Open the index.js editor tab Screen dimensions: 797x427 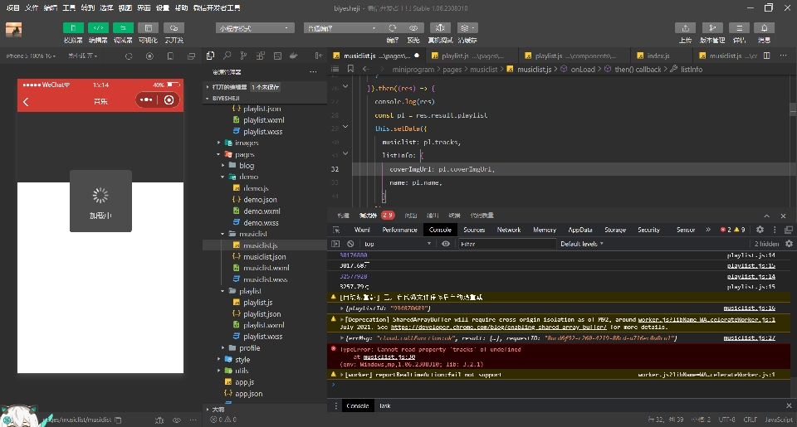click(x=658, y=56)
